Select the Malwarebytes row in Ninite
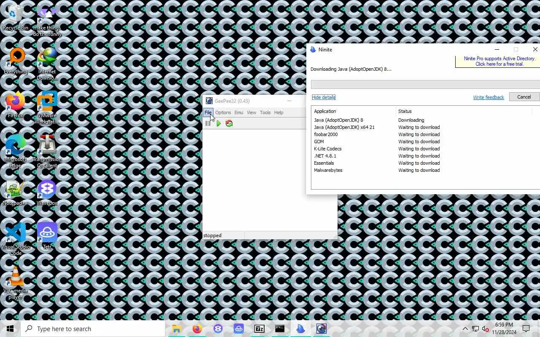 (425, 170)
